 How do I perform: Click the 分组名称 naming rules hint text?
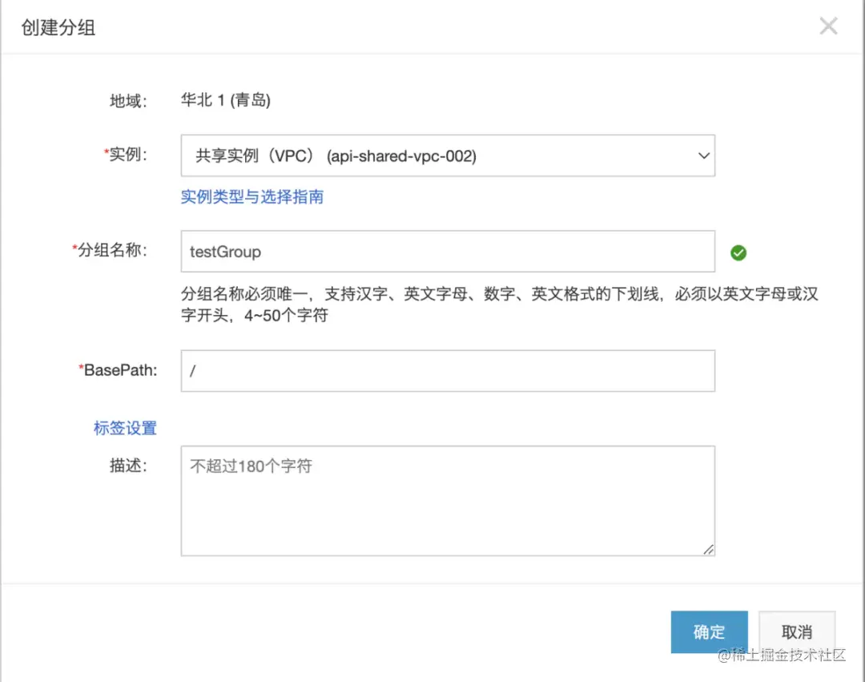(499, 305)
